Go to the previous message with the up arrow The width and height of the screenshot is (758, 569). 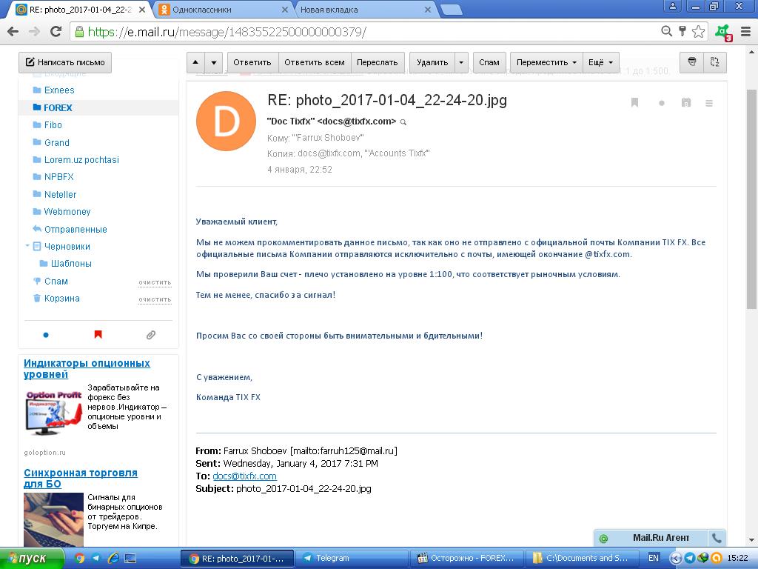pyautogui.click(x=195, y=62)
